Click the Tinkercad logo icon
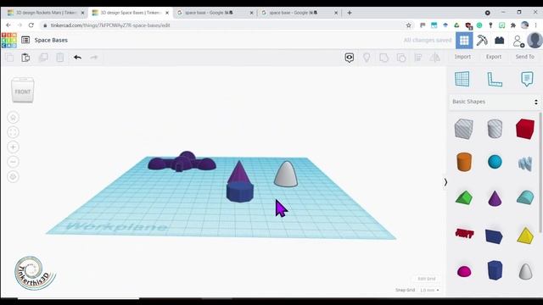The image size is (543, 305). click(9, 40)
